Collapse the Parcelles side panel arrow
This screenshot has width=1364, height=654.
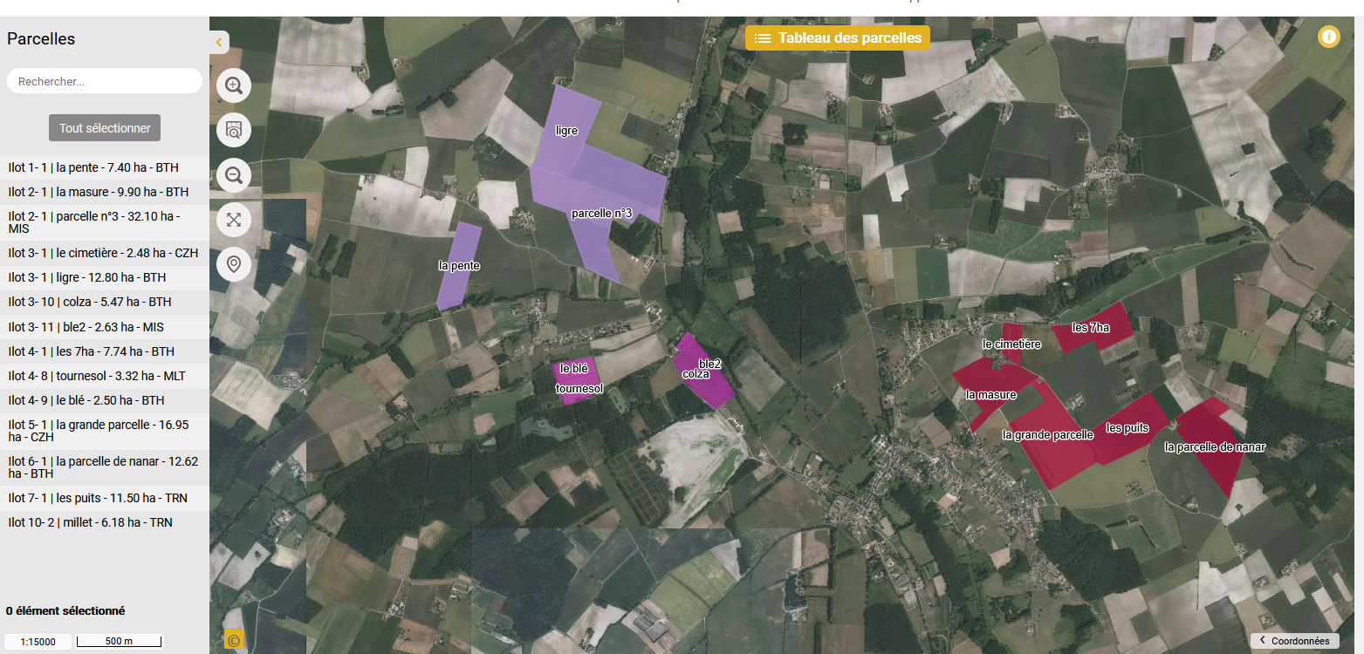(x=219, y=42)
